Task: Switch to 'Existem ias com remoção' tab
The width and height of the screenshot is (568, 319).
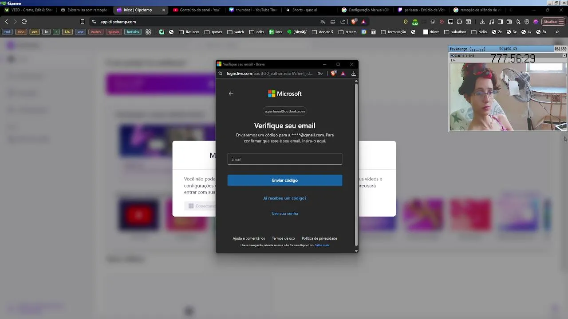Action: pos(84,10)
